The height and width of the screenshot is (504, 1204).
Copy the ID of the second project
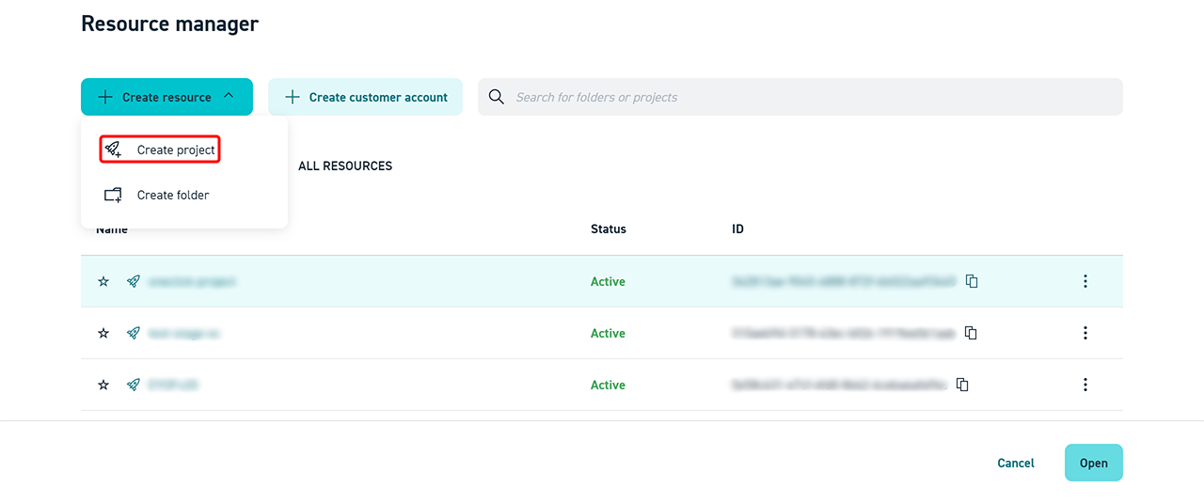click(971, 333)
